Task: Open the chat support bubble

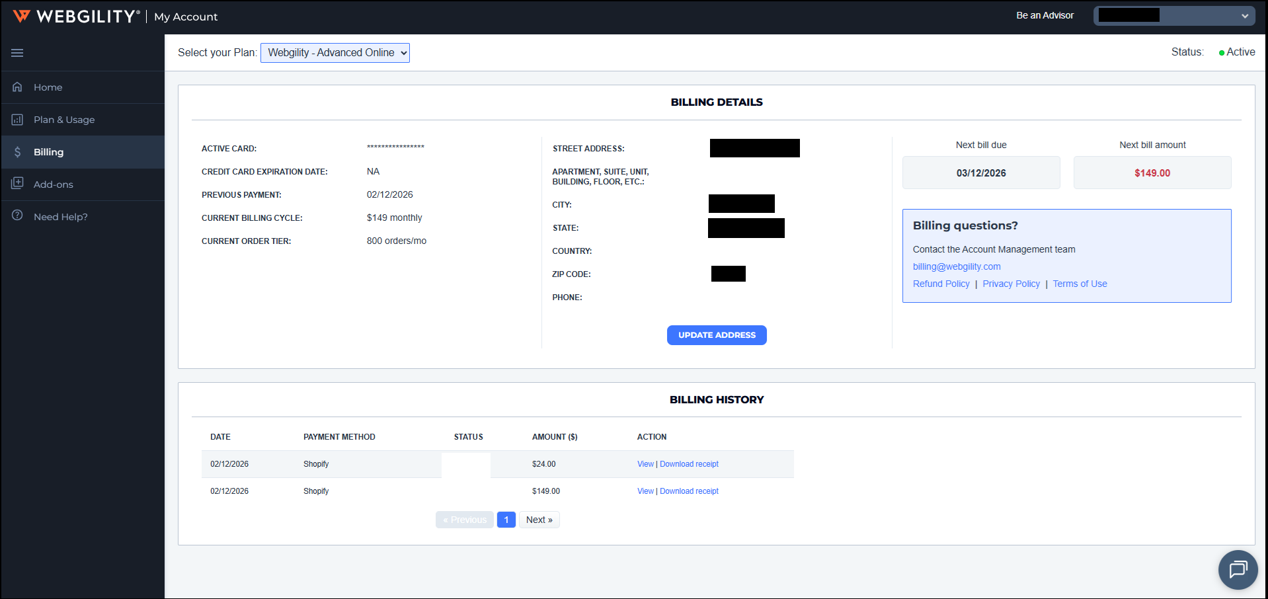Action: (1238, 569)
